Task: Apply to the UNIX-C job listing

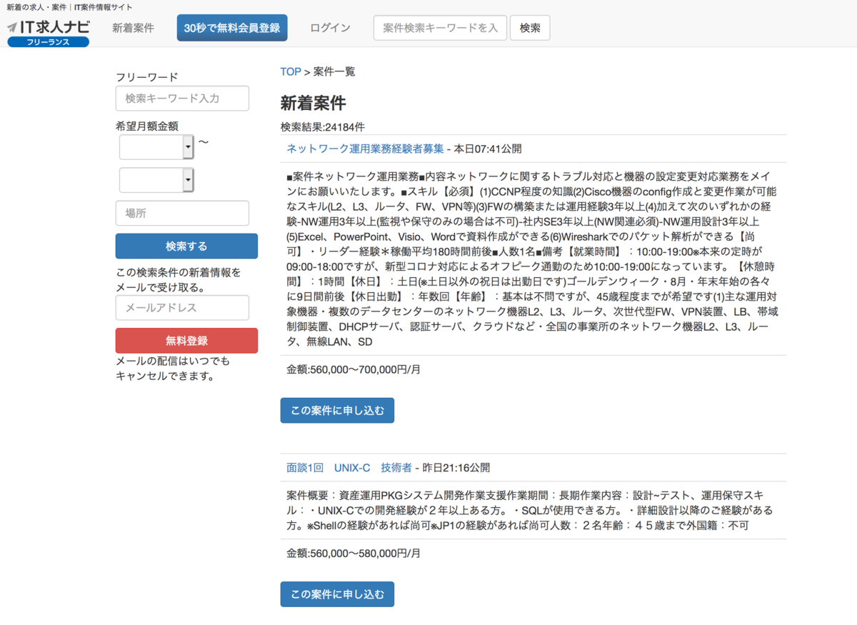Action: tap(337, 594)
